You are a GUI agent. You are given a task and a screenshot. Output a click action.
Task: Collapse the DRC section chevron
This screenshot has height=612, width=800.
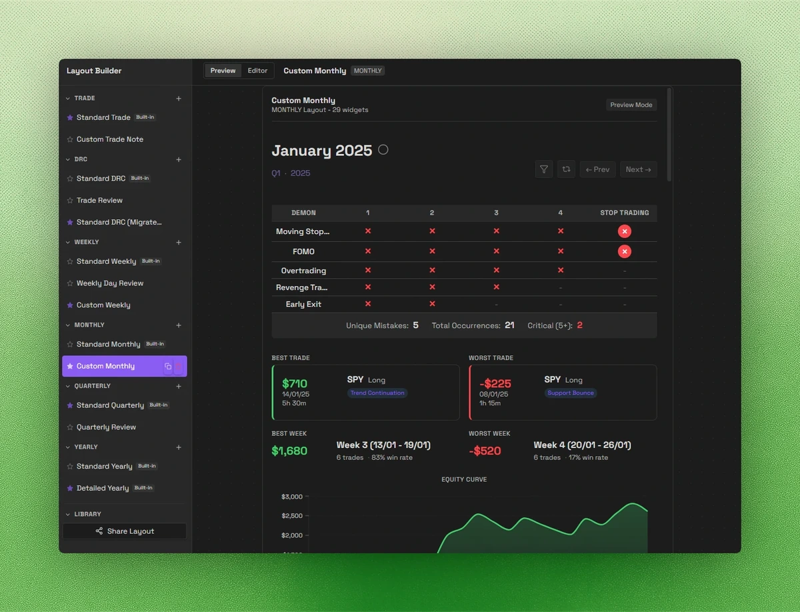(67, 160)
